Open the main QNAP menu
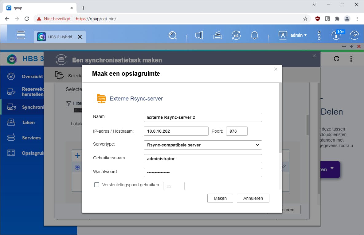364x235 pixels. 21,35
